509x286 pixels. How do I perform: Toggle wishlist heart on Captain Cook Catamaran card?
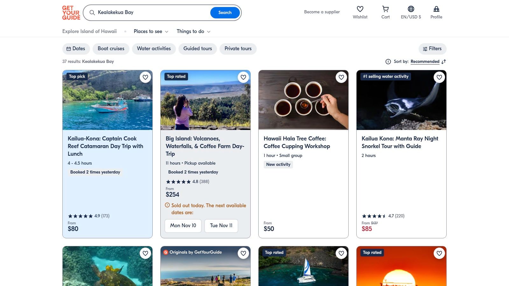[145, 77]
